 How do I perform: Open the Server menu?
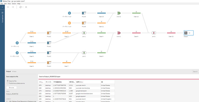coord(14,4)
